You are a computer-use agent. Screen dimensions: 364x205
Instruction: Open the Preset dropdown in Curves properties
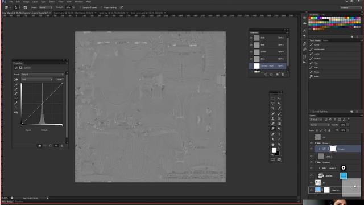42,75
